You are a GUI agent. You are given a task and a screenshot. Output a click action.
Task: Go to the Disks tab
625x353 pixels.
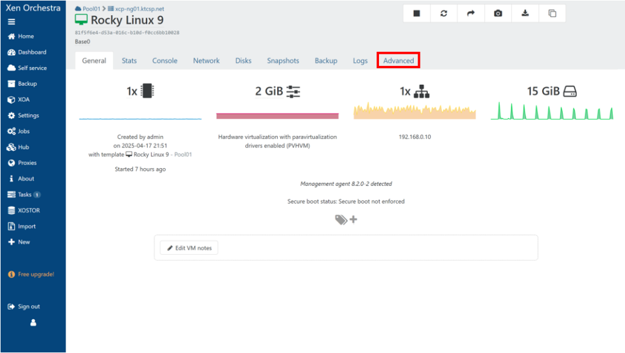(243, 60)
